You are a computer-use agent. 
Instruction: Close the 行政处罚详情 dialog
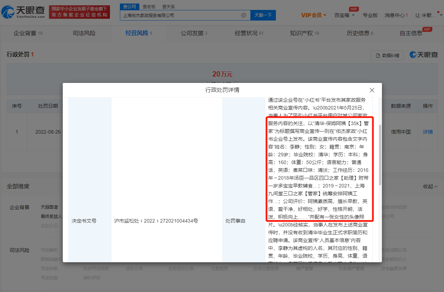point(372,90)
